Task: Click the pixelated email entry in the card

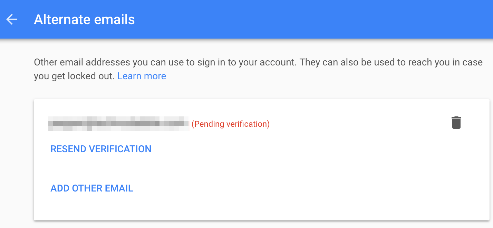Action: (x=118, y=124)
